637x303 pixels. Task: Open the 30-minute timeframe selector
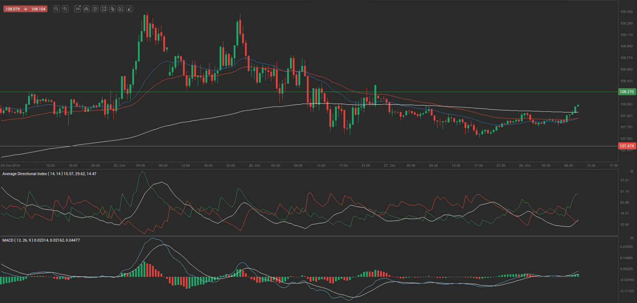(77, 9)
